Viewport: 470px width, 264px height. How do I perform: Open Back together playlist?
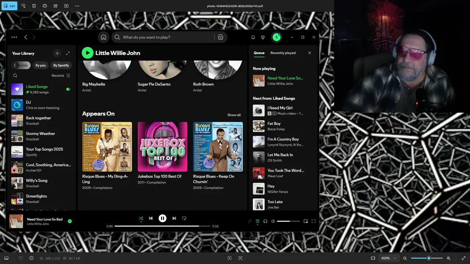(x=41, y=121)
